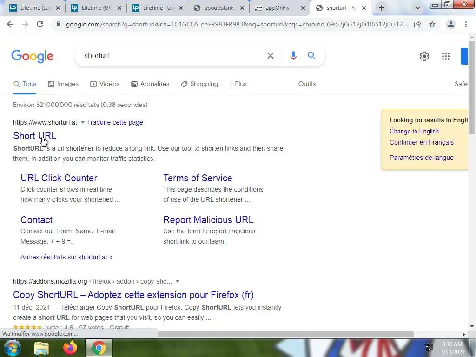Viewport: 476px width, 357px height.
Task: Select the Shopping search filter
Action: [x=199, y=84]
